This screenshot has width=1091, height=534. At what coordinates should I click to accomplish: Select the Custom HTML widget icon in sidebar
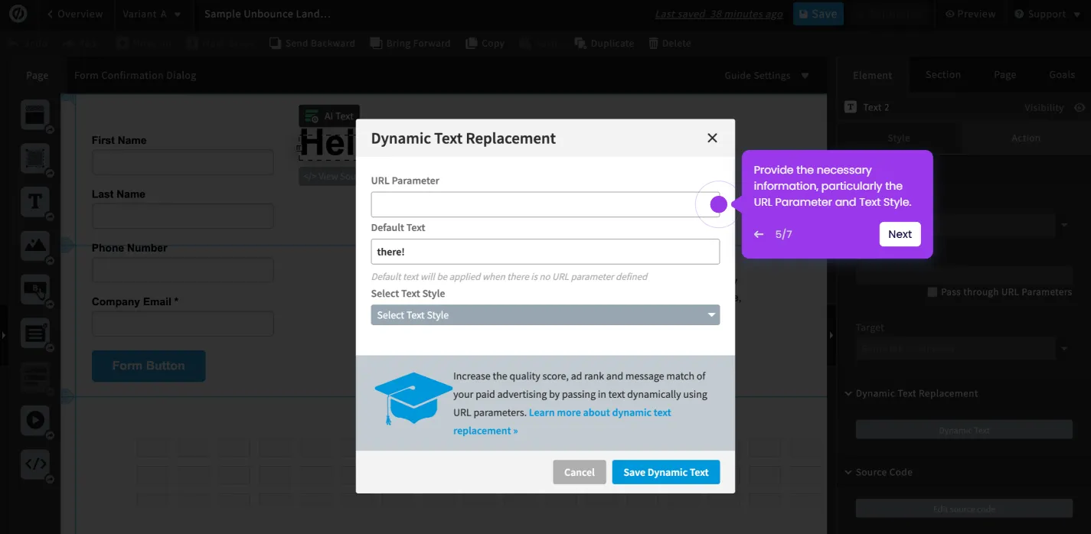click(x=35, y=464)
